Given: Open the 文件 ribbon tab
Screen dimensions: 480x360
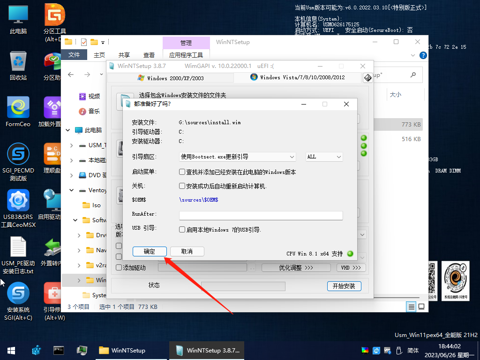Looking at the screenshot, I should click(74, 55).
